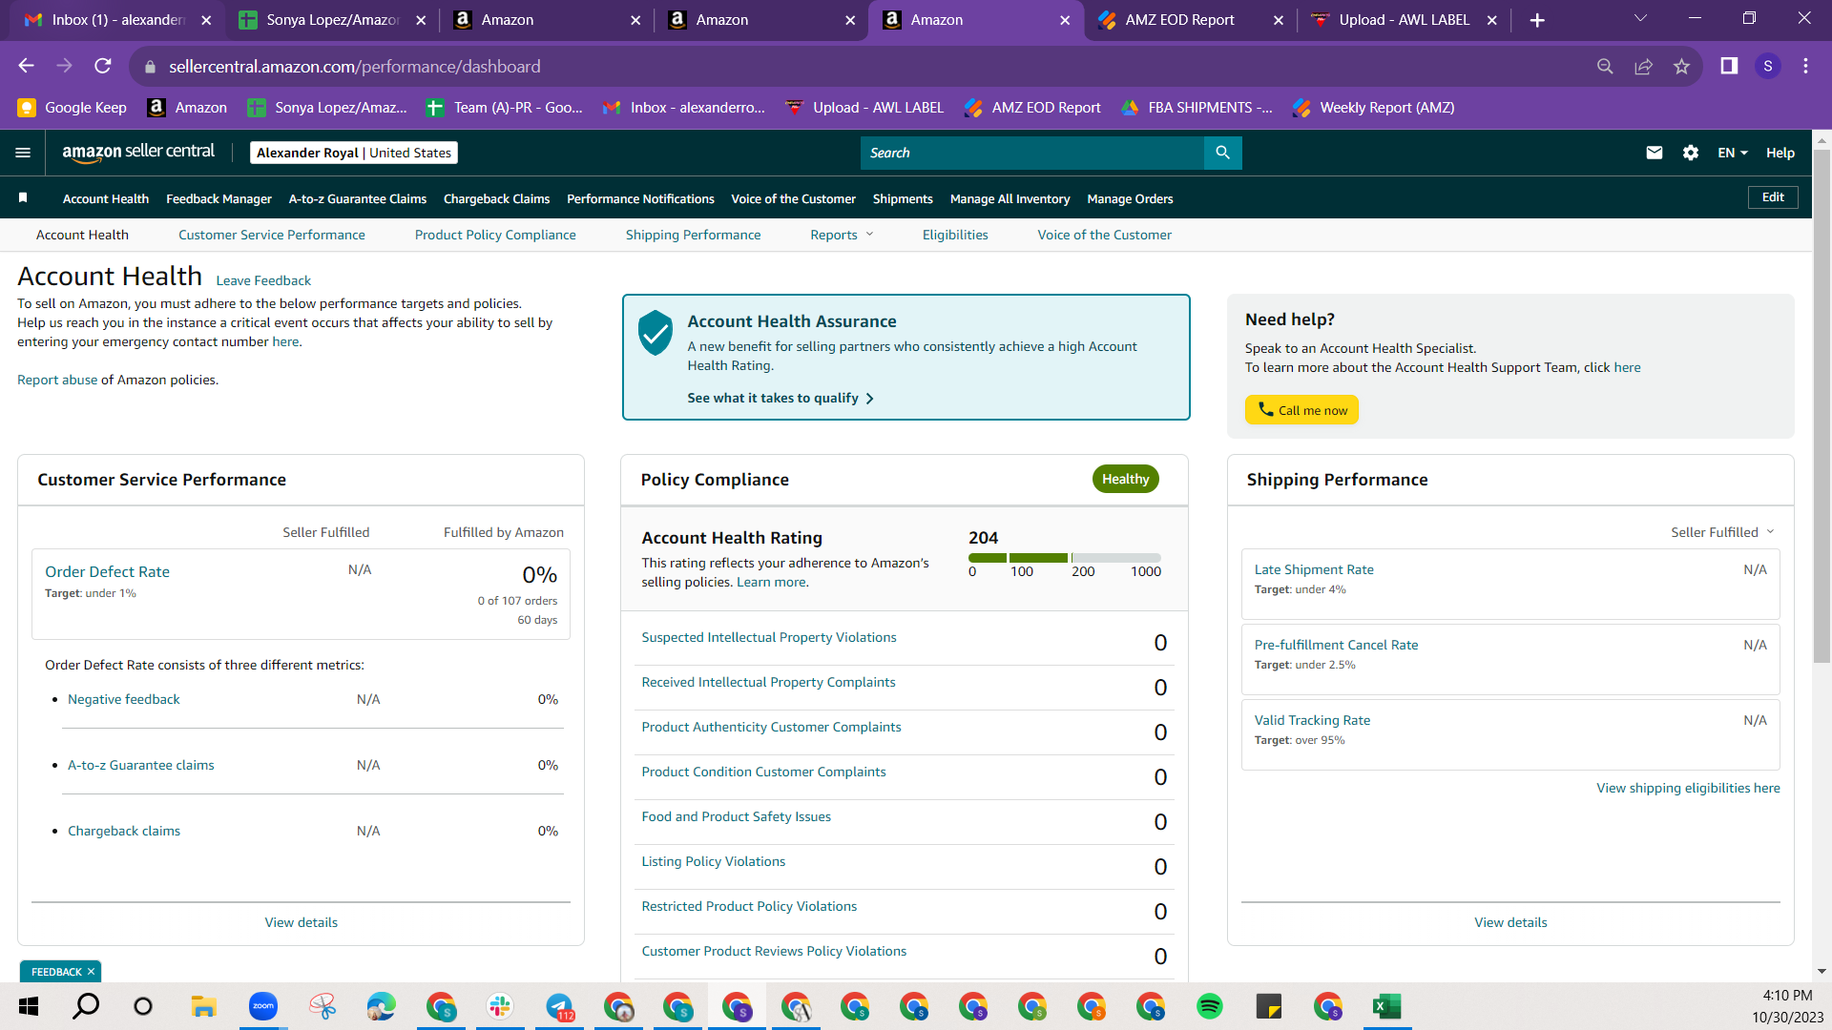Open the Eligibilities tab
The image size is (1832, 1030).
click(955, 235)
